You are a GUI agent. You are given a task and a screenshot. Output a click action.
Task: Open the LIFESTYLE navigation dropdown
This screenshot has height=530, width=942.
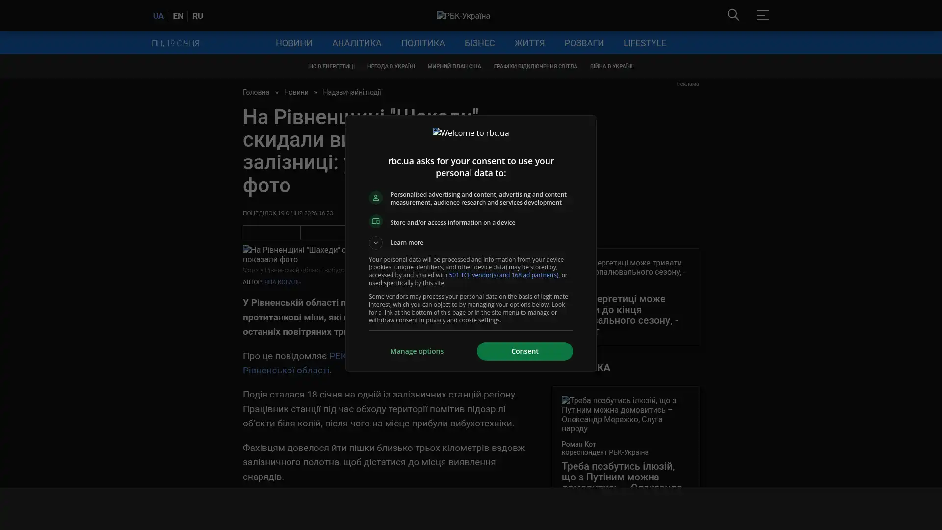tap(644, 43)
